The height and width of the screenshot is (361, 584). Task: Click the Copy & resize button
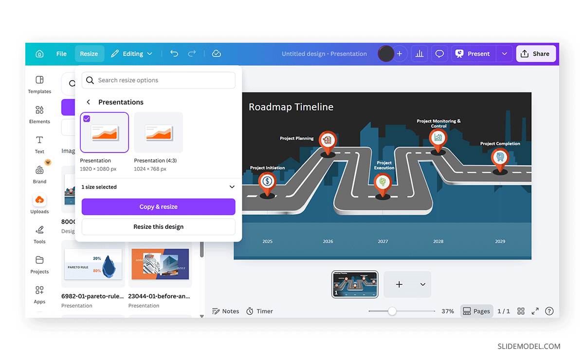(158, 206)
